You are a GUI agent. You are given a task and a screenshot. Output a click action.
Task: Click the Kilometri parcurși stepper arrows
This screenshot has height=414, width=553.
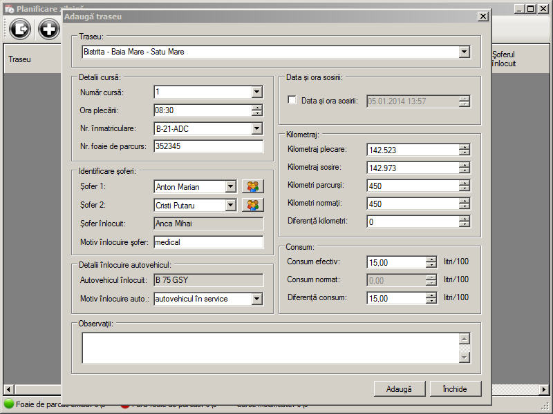pyautogui.click(x=465, y=186)
